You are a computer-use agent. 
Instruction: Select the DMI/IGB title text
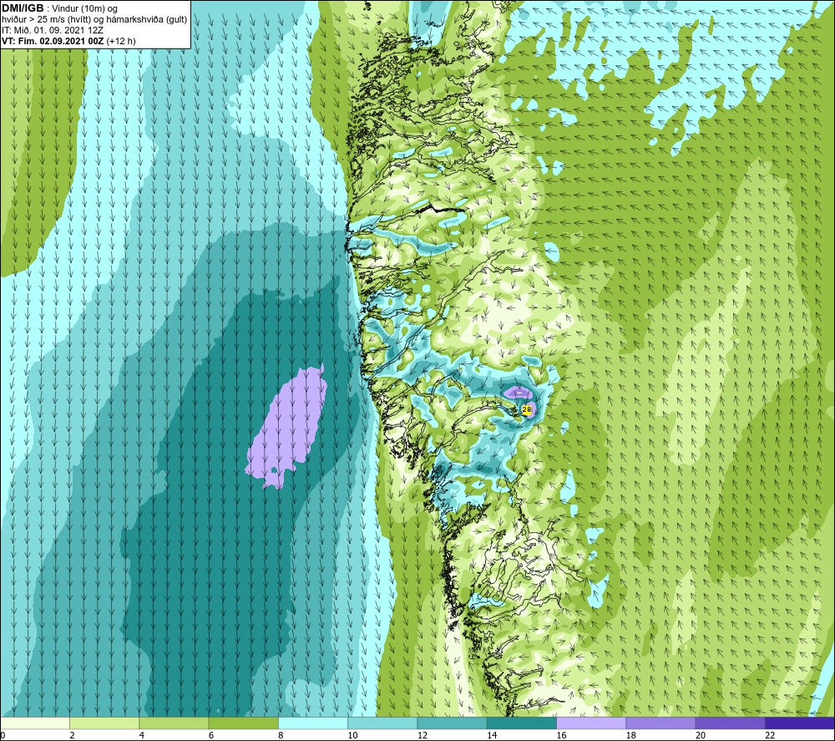(23, 8)
